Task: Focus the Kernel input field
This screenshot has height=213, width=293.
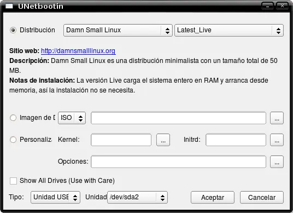Action: (121, 140)
